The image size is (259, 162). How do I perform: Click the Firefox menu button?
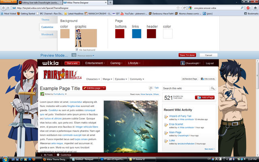(8, 2)
